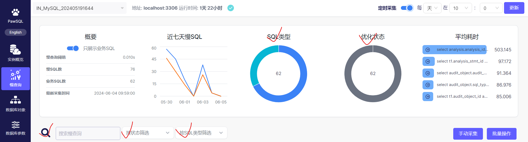The height and width of the screenshot is (142, 528).
Task: Toggle the 只展示业务SQL switch
Action: [73, 48]
